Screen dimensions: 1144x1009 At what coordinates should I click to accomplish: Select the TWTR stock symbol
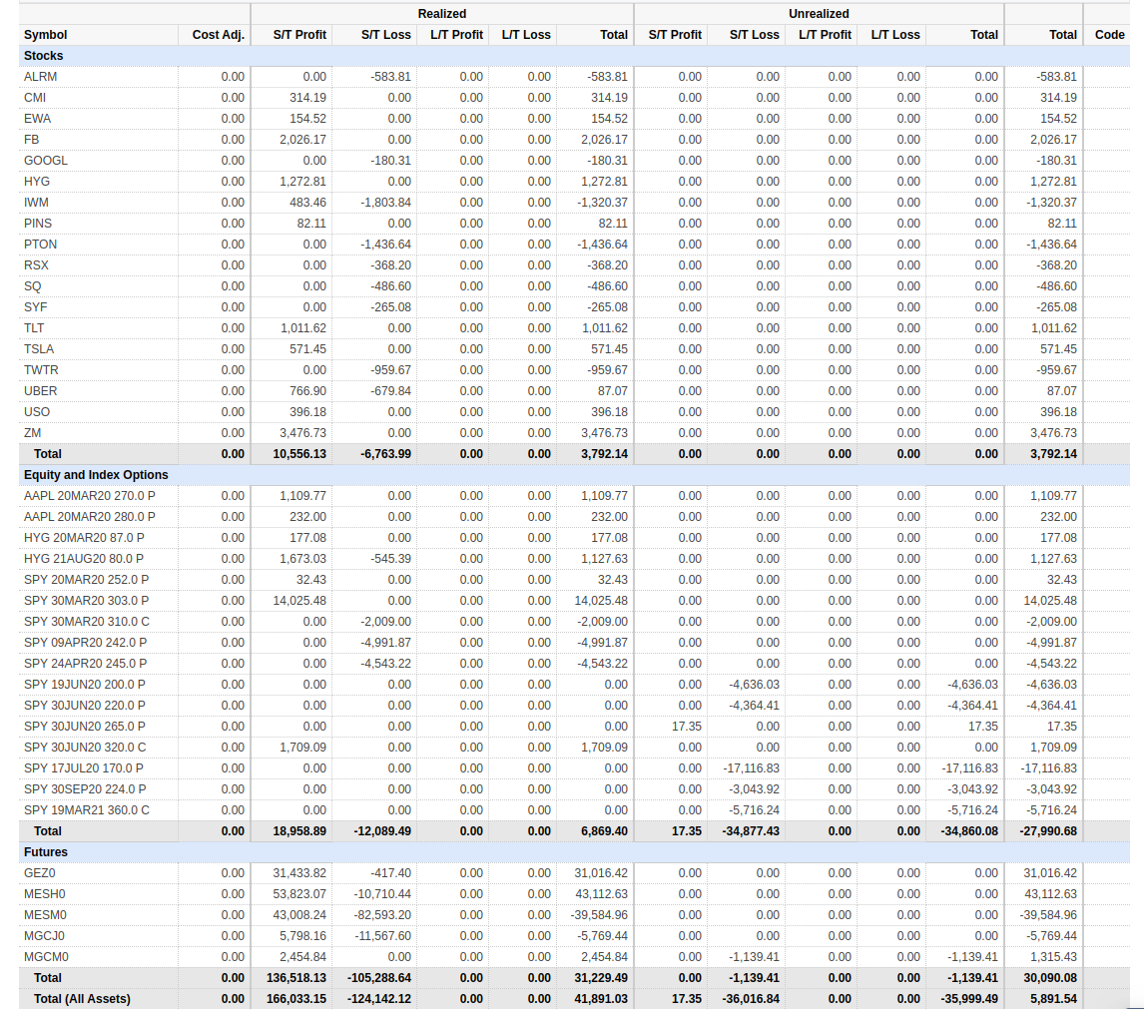41,370
